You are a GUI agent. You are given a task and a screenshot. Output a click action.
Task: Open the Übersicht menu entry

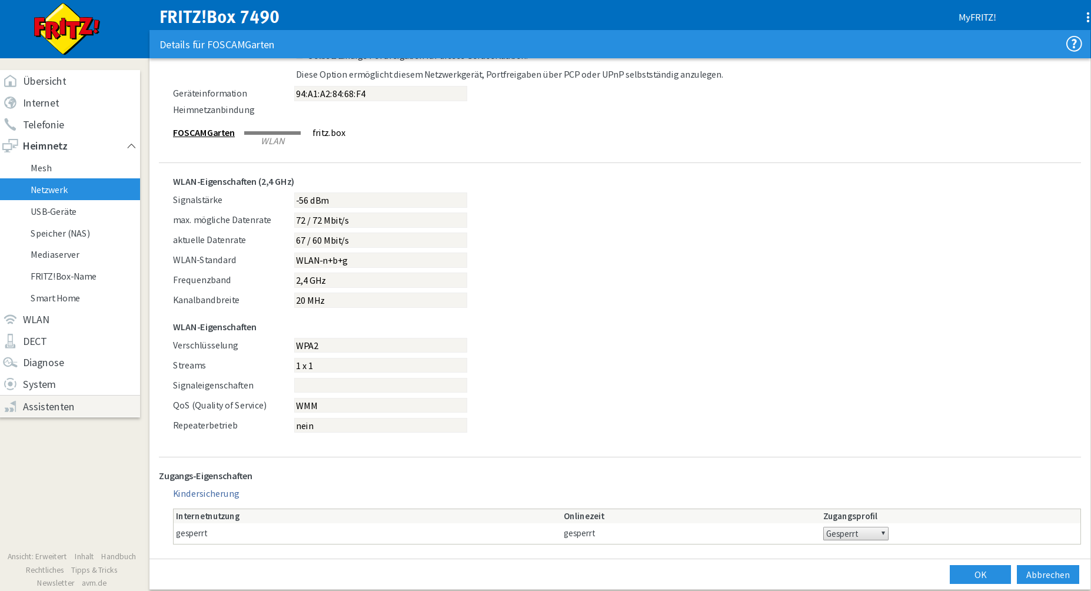coord(70,81)
